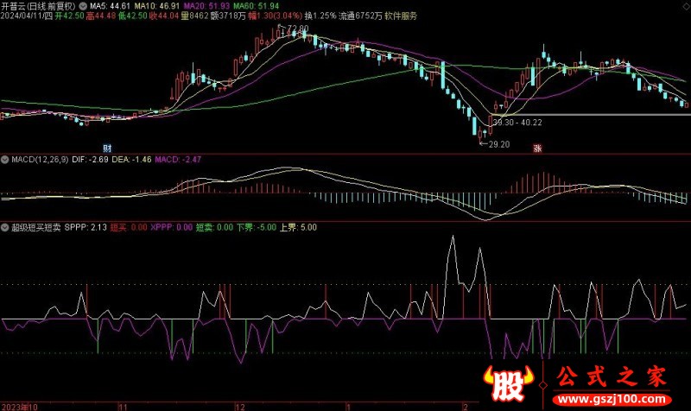Click the turnover rate 换1.25%
The width and height of the screenshot is (691, 411).
(x=320, y=16)
